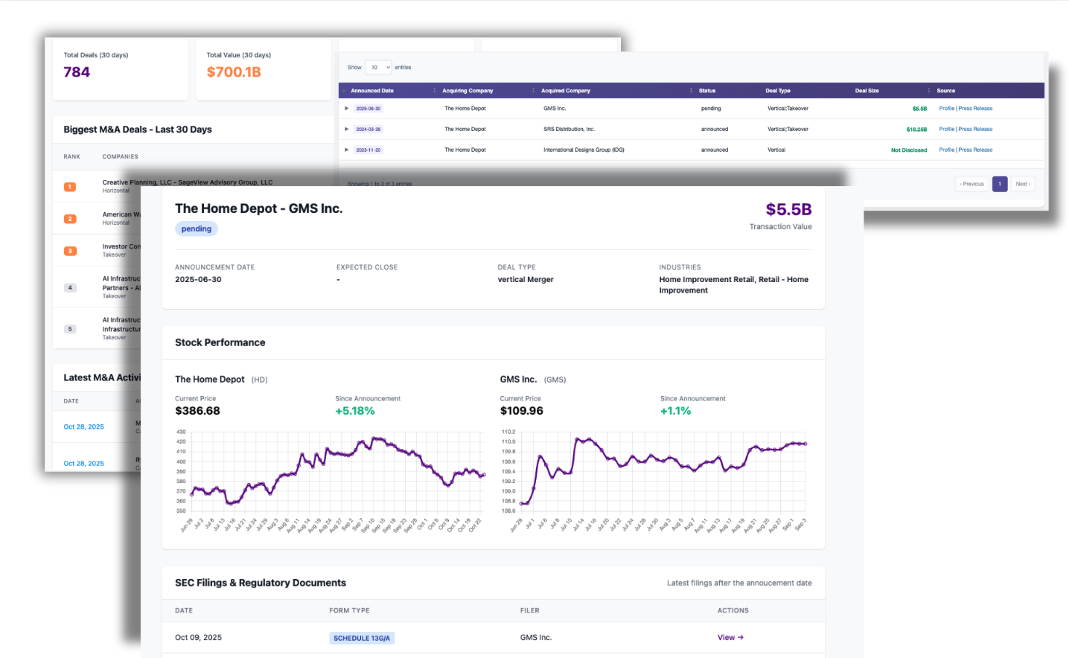Click rank badge 1 beside Creative Planning deal

point(70,187)
